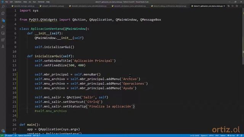
Task: Change the UTF-8 file encoding
Action: [211, 135]
